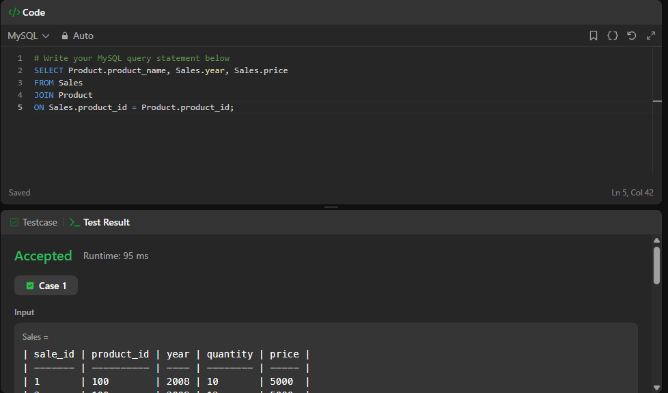Click the scrollbar up arrow in results
The image size is (668, 393).
point(656,241)
